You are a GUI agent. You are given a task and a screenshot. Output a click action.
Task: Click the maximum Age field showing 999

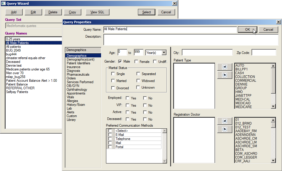tap(139, 52)
